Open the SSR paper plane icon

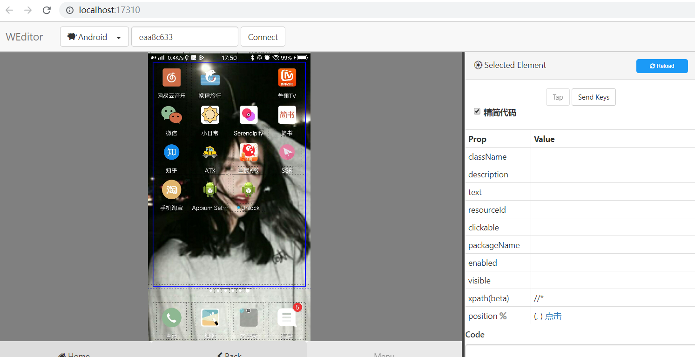(287, 152)
